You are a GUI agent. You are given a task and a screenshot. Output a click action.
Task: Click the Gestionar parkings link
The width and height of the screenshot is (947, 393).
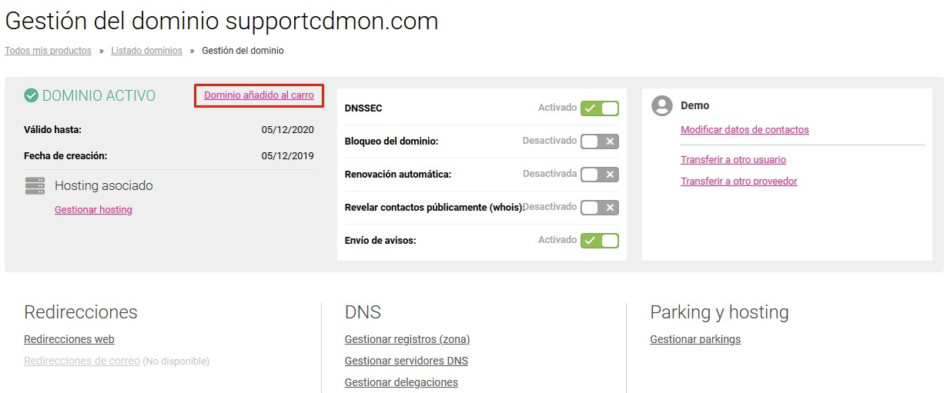(695, 339)
